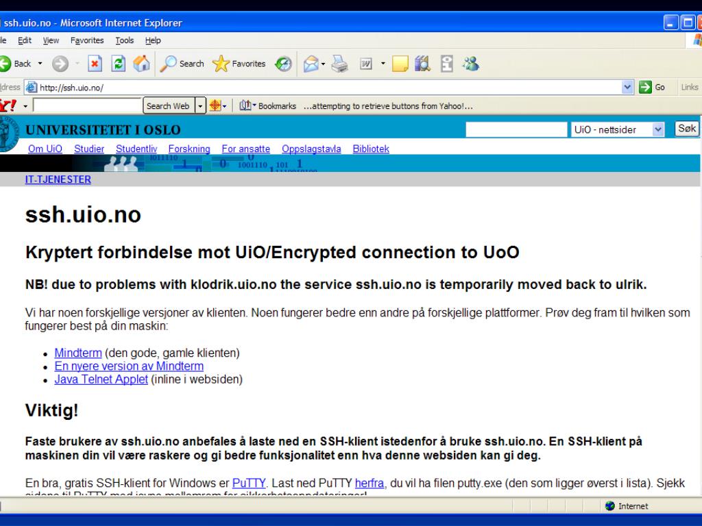
Task: Click the address bar URL field
Action: [329, 87]
